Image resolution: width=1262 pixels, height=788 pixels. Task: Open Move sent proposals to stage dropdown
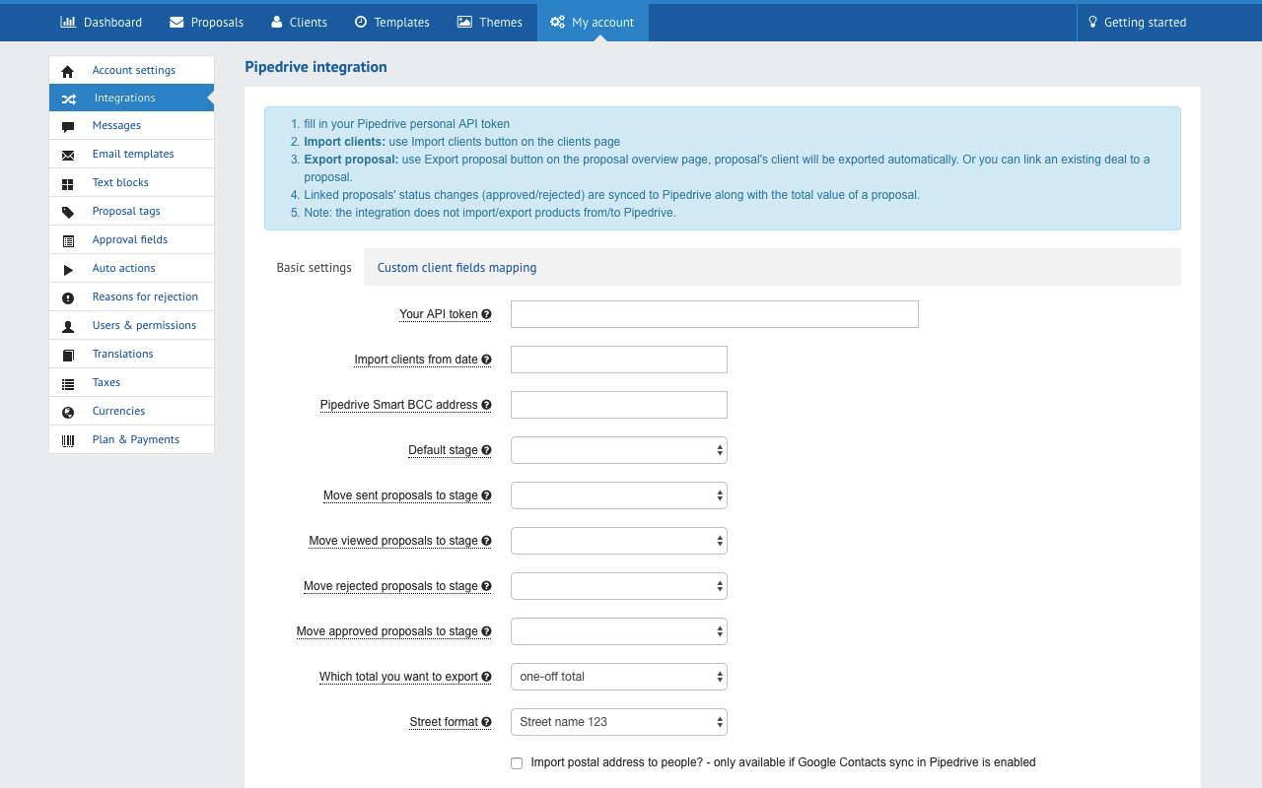pyautogui.click(x=619, y=495)
